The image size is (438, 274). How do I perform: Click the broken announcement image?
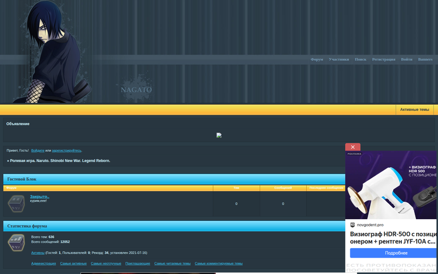(219, 135)
